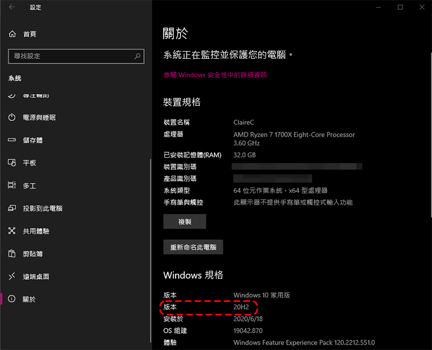Viewport: 432px width, 350px height.
Task: Click the Windows 規格 heading
Action: (193, 275)
